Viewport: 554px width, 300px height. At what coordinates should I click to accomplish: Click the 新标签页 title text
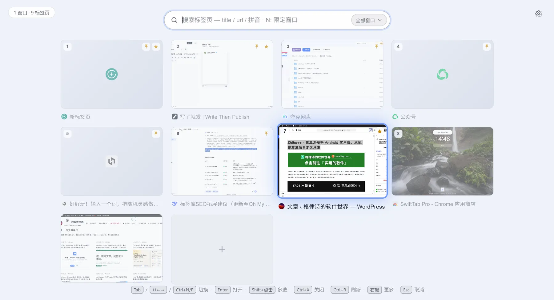click(x=80, y=117)
